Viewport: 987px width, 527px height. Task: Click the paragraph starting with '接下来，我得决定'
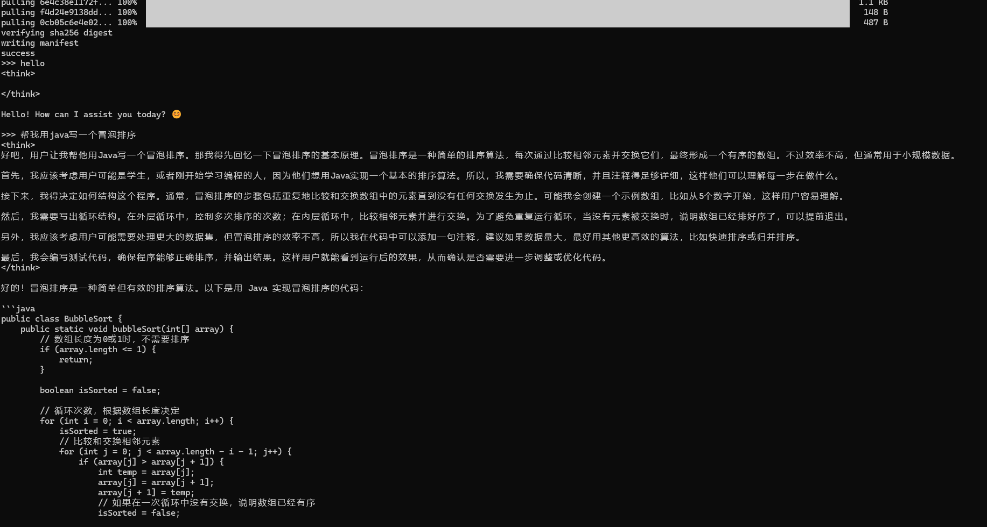point(424,196)
